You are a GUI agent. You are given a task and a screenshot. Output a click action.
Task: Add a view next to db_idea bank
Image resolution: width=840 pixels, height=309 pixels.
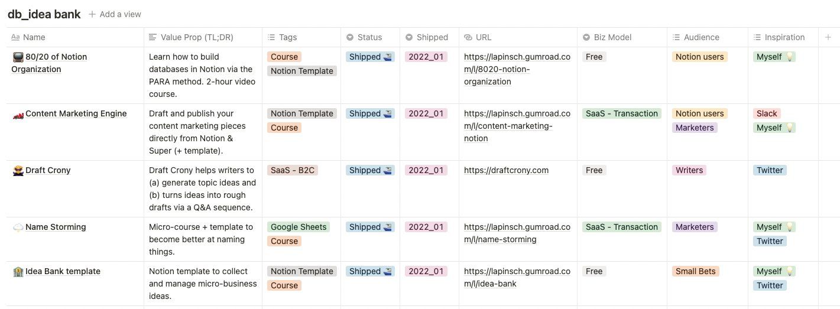115,14
